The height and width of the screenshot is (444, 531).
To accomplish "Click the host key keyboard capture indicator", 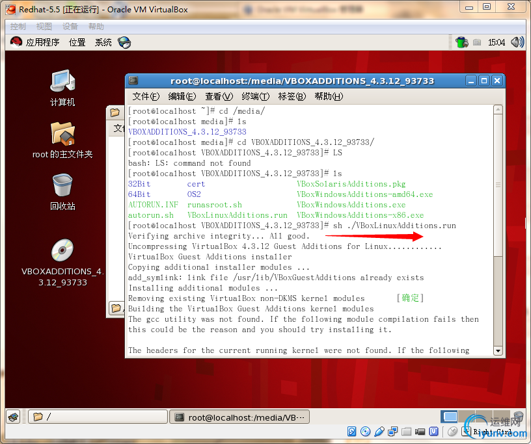I will [x=467, y=432].
